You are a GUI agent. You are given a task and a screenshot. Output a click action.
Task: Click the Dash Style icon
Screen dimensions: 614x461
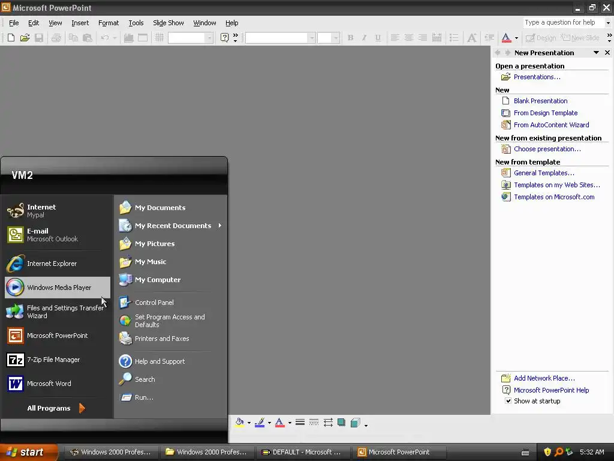314,422
